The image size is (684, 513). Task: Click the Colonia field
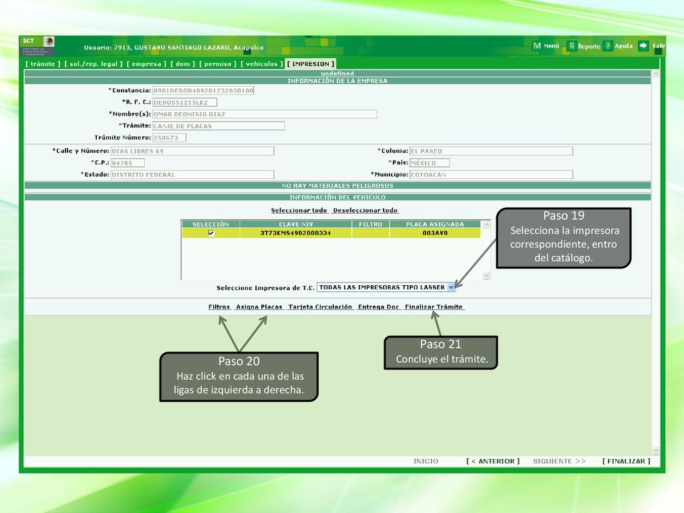(x=491, y=151)
